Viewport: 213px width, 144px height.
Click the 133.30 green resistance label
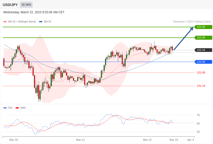203,27
